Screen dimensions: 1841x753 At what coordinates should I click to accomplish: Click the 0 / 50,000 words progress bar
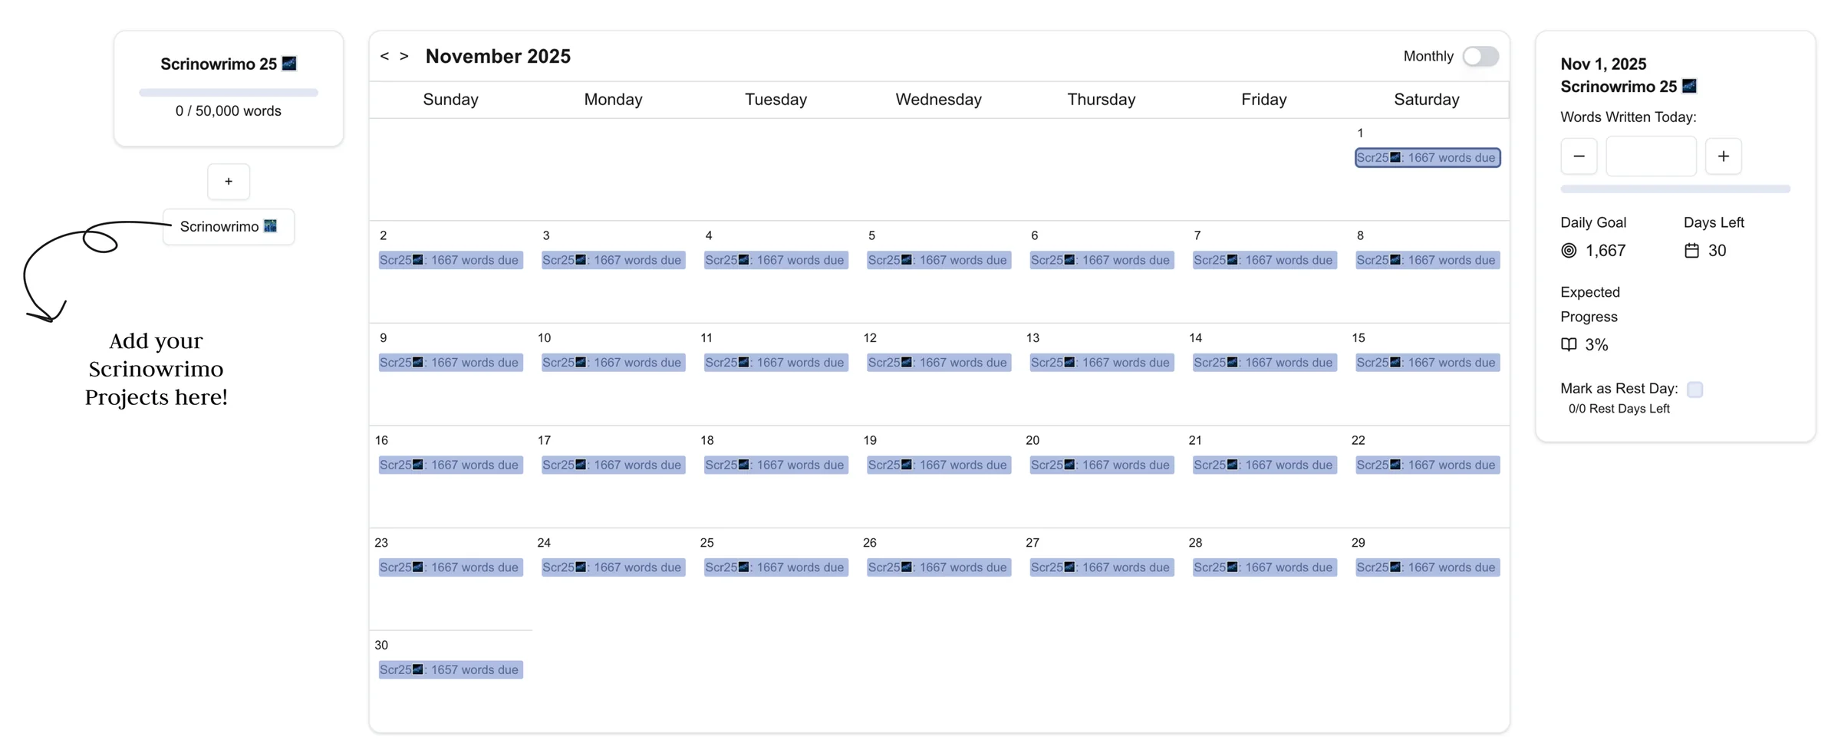point(228,93)
